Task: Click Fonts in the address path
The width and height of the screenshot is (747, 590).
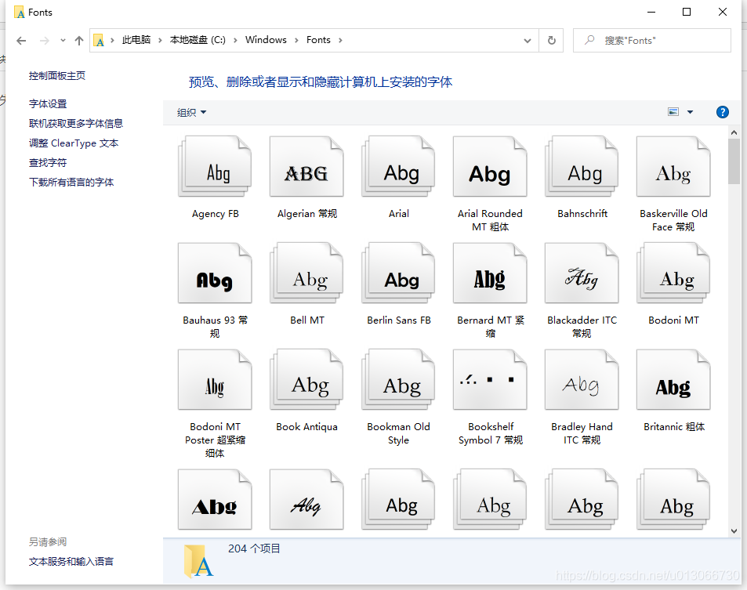Action: (x=318, y=40)
